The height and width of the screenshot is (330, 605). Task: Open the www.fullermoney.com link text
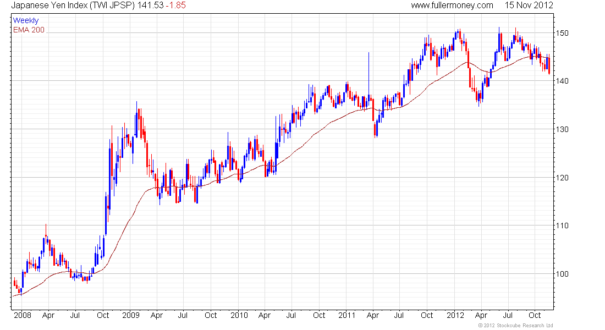(x=452, y=5)
